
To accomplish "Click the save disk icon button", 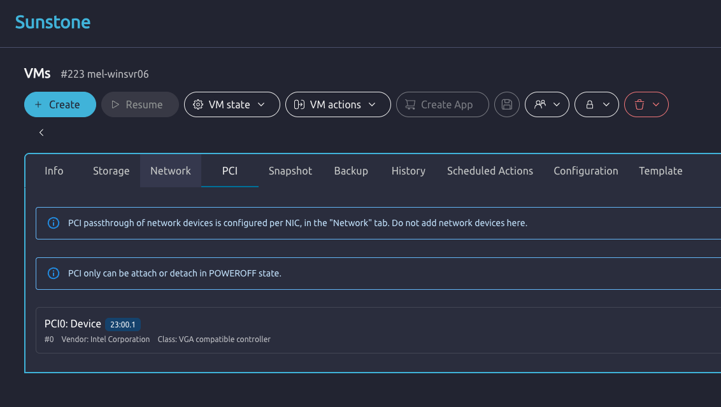I will [x=507, y=104].
